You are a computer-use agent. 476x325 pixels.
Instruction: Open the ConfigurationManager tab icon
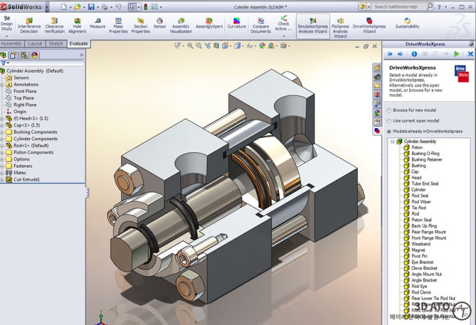(24, 55)
